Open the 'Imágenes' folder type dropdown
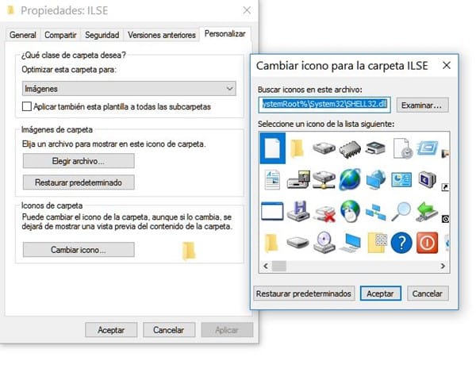476x376 pixels. coord(129,89)
